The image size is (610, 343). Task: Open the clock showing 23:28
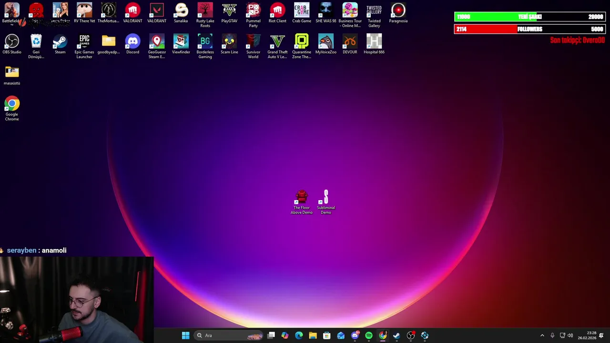(587, 335)
